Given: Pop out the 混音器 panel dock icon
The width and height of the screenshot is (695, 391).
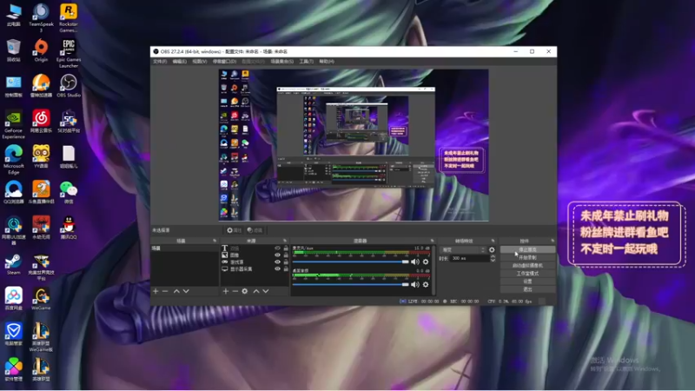Looking at the screenshot, I should click(x=432, y=241).
